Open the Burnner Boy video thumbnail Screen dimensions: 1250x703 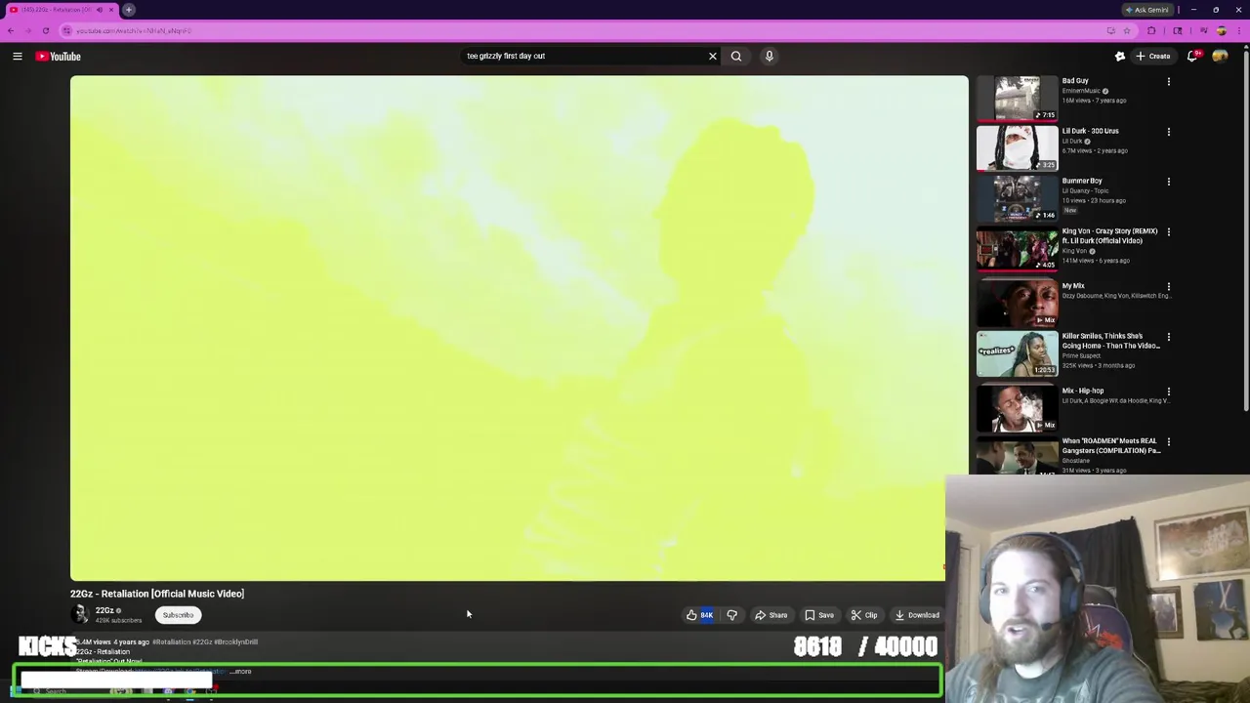1017,198
